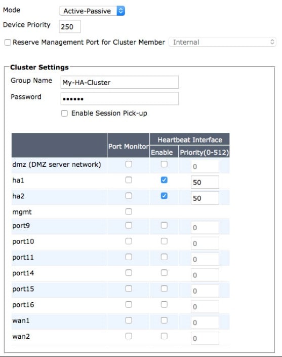Click the dmz heartbeat priority field
282x357 pixels.
[205, 166]
